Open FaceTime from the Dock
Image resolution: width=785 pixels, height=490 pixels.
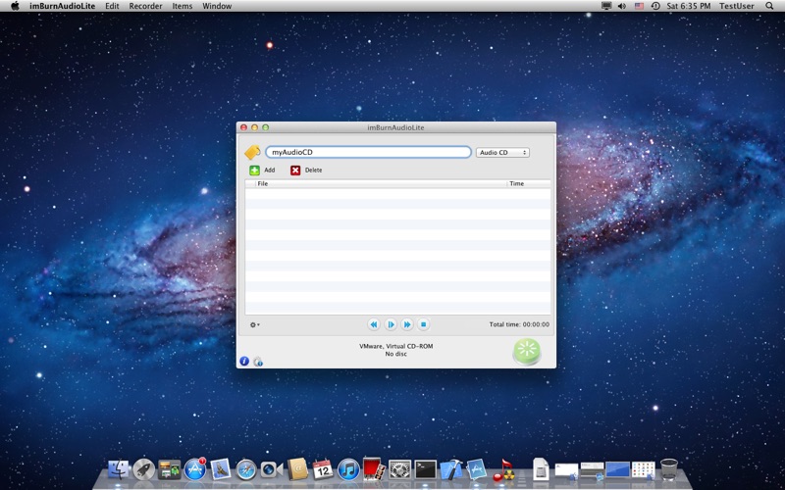[x=272, y=470]
